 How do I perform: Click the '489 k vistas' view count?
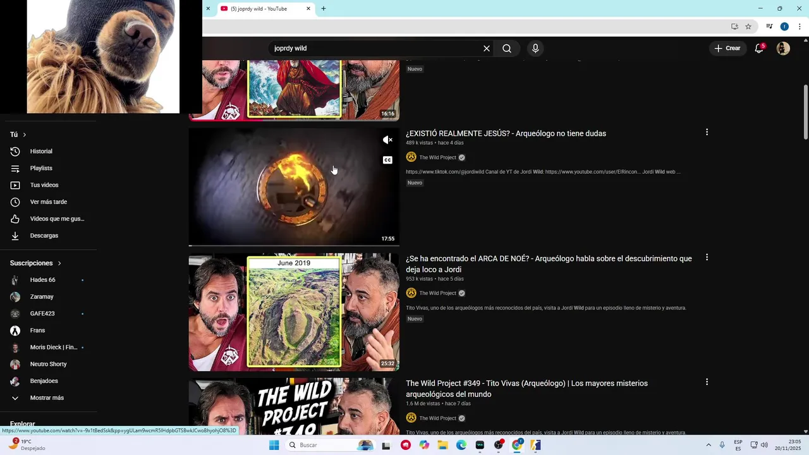click(x=420, y=143)
